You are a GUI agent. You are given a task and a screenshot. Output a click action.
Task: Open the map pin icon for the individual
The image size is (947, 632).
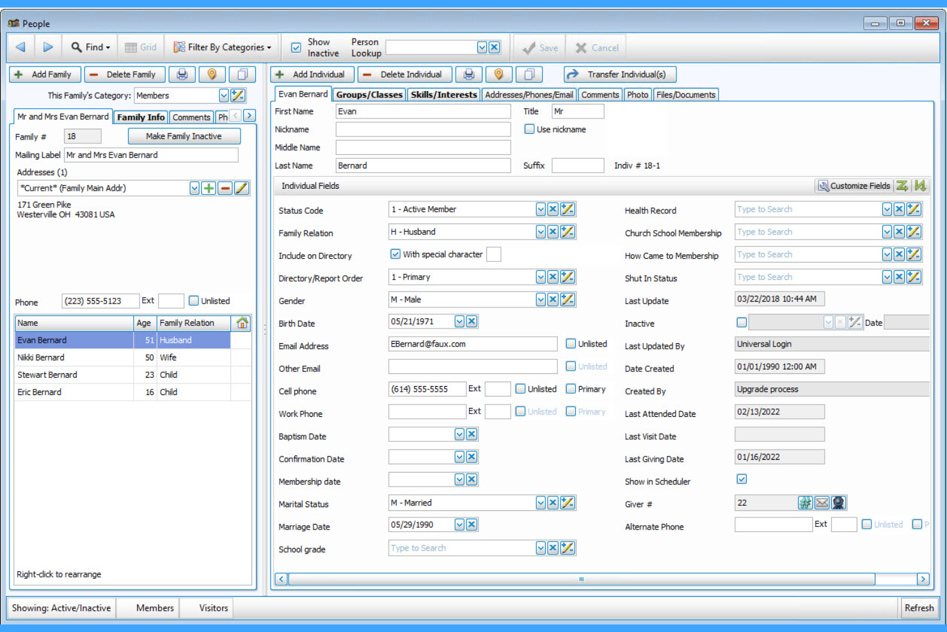[x=499, y=74]
